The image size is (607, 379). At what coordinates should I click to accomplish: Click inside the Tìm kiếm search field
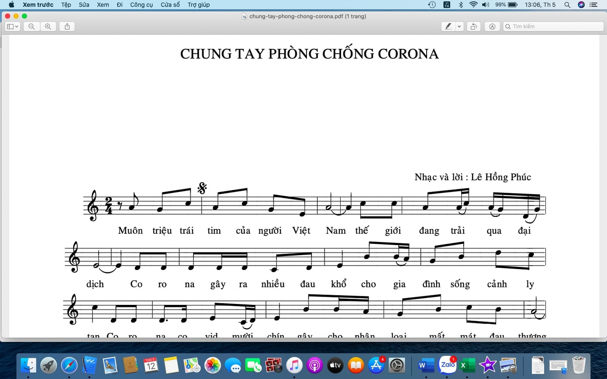pyautogui.click(x=552, y=26)
